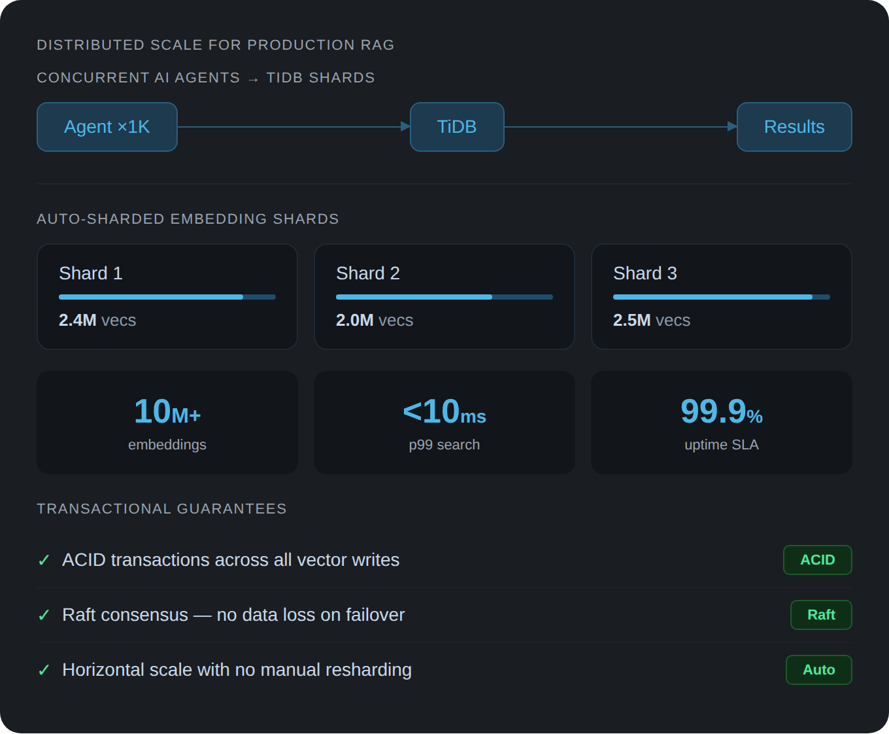Click the Agent ×1K node
Screen dimensions: 889x734
(107, 127)
